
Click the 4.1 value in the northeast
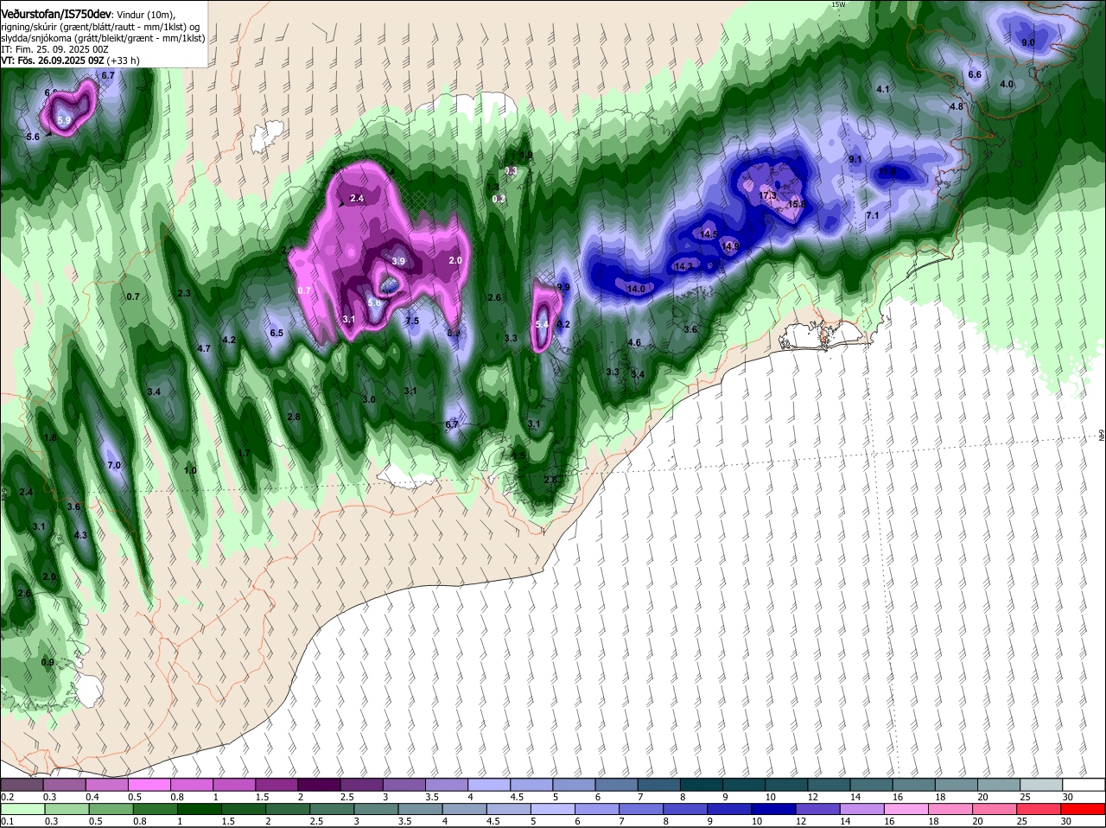(883, 89)
